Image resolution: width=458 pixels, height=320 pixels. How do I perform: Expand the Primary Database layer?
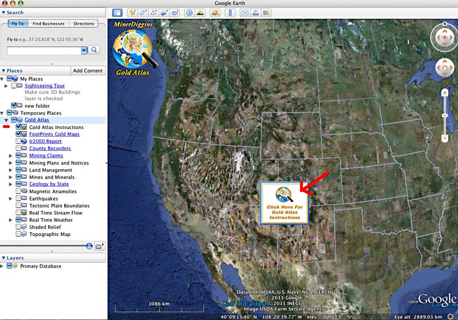pyautogui.click(x=2, y=266)
